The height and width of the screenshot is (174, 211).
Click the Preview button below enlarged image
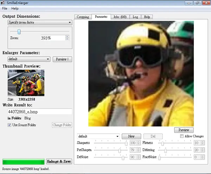coord(184,130)
